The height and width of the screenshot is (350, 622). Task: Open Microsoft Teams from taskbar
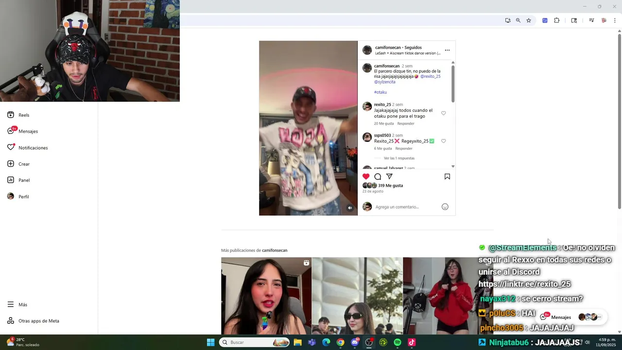click(x=312, y=342)
